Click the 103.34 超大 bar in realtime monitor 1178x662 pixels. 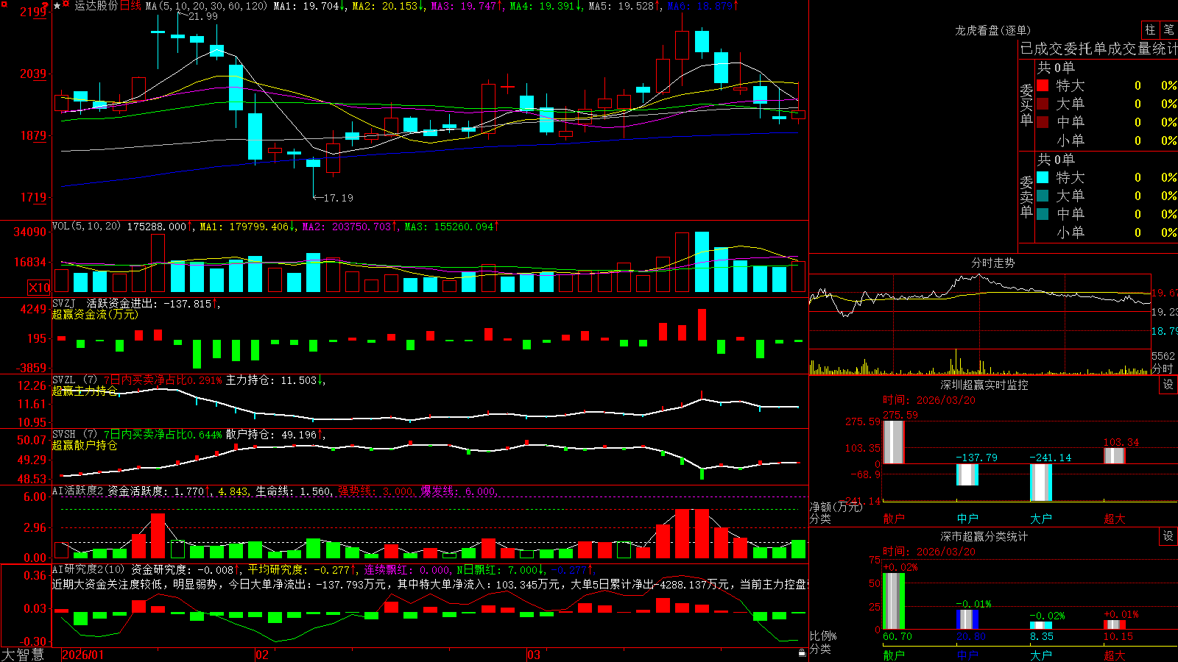(x=1115, y=455)
